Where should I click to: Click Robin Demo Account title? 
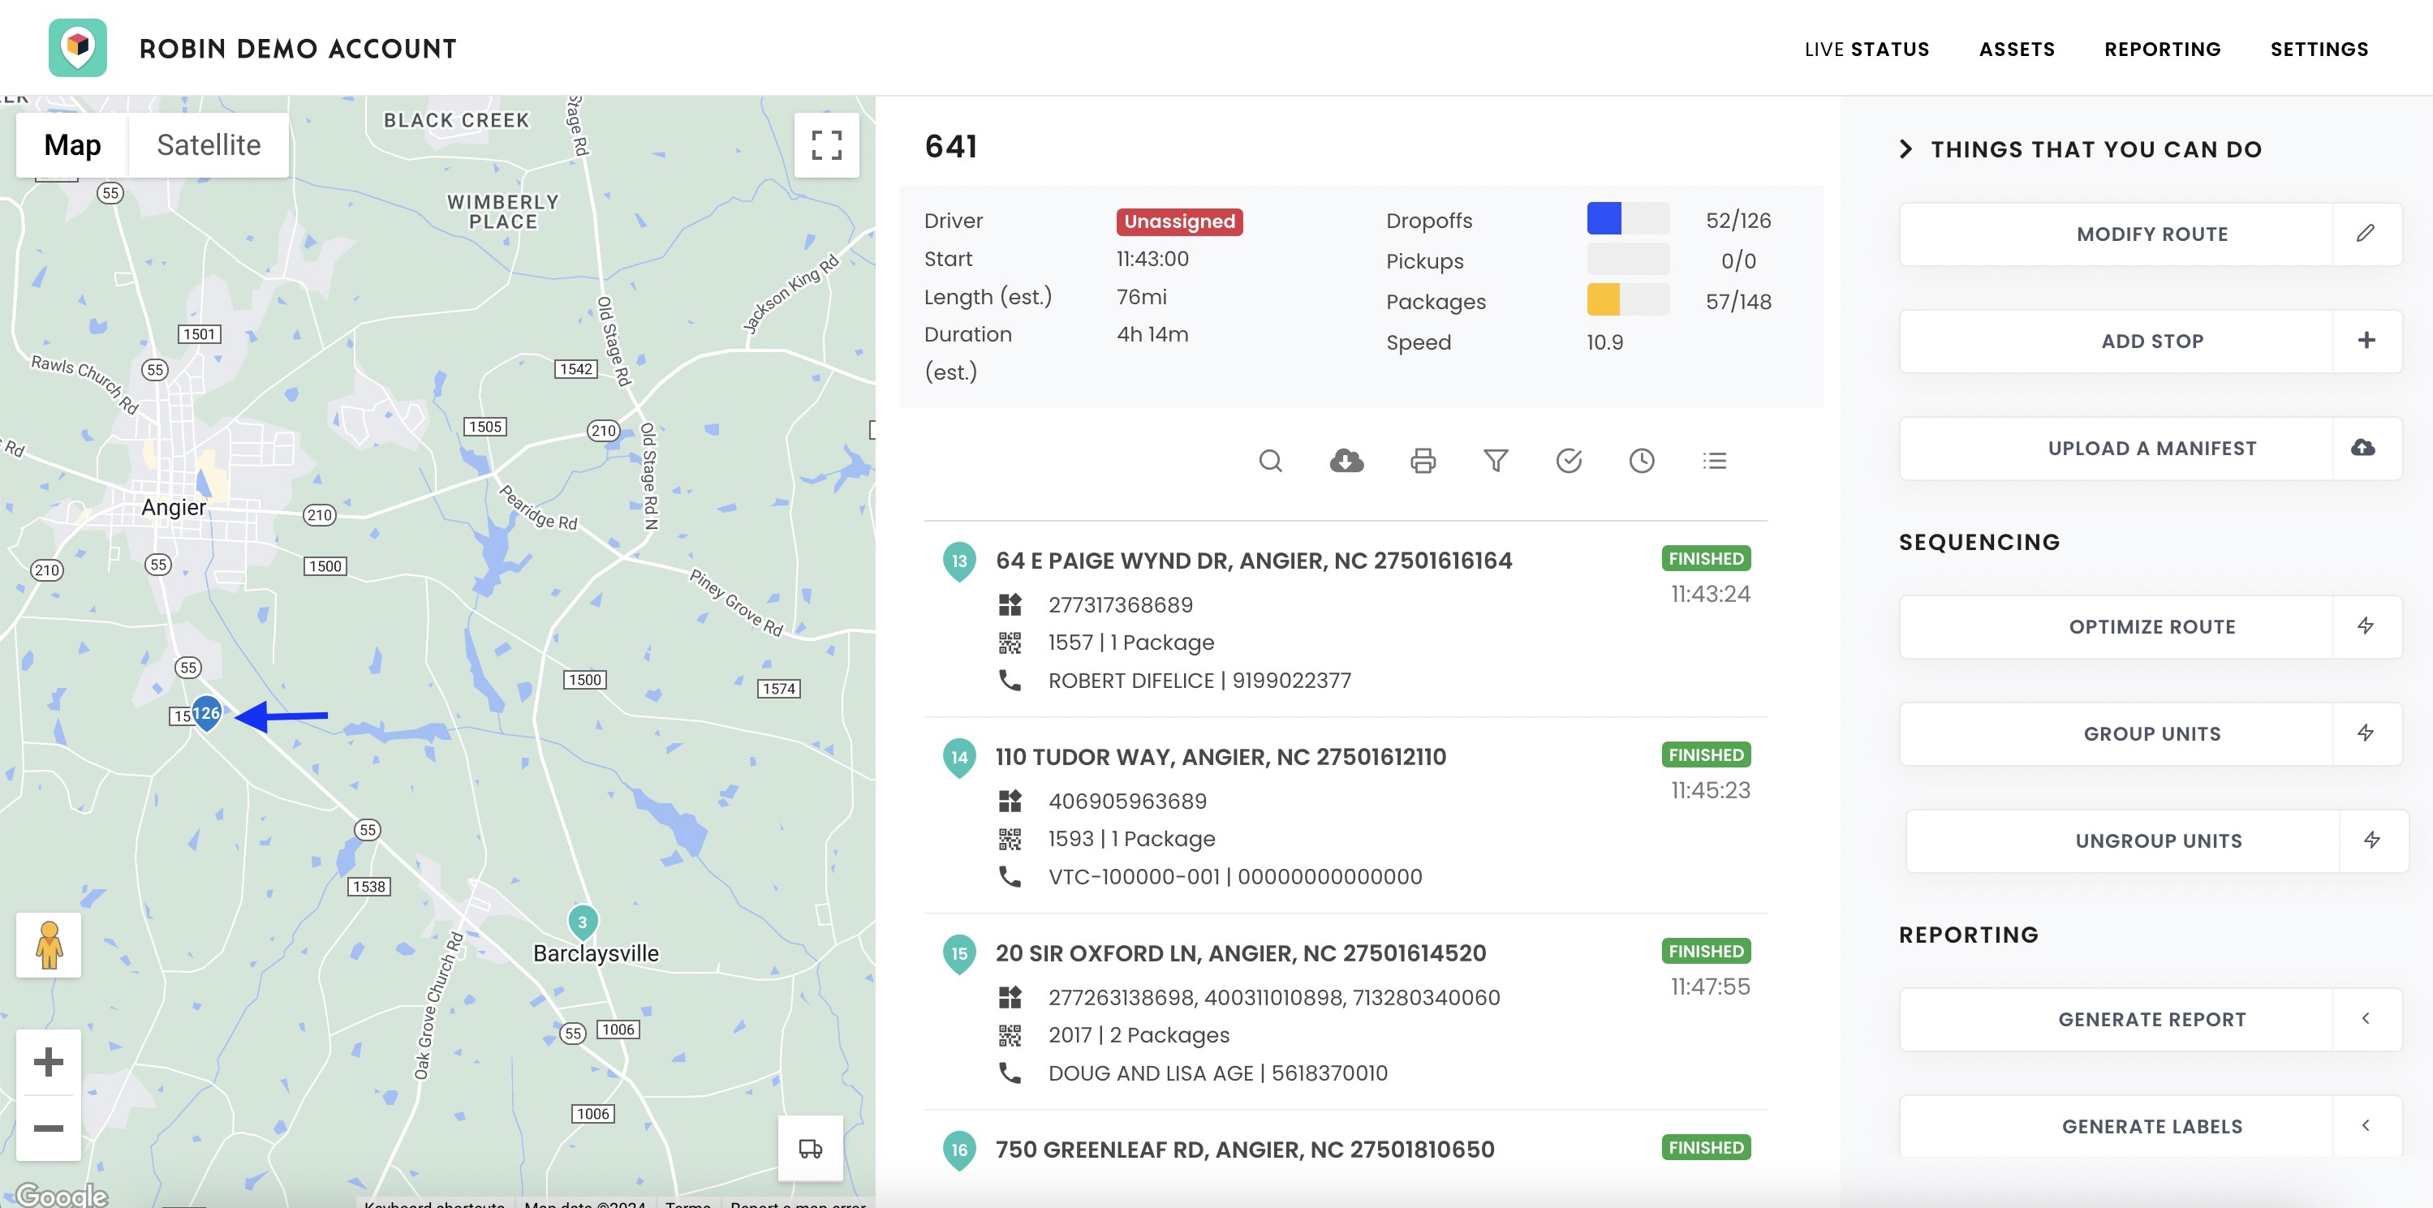click(x=298, y=48)
